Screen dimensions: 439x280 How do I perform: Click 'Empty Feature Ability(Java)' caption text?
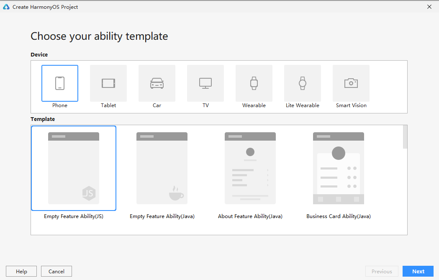162,216
